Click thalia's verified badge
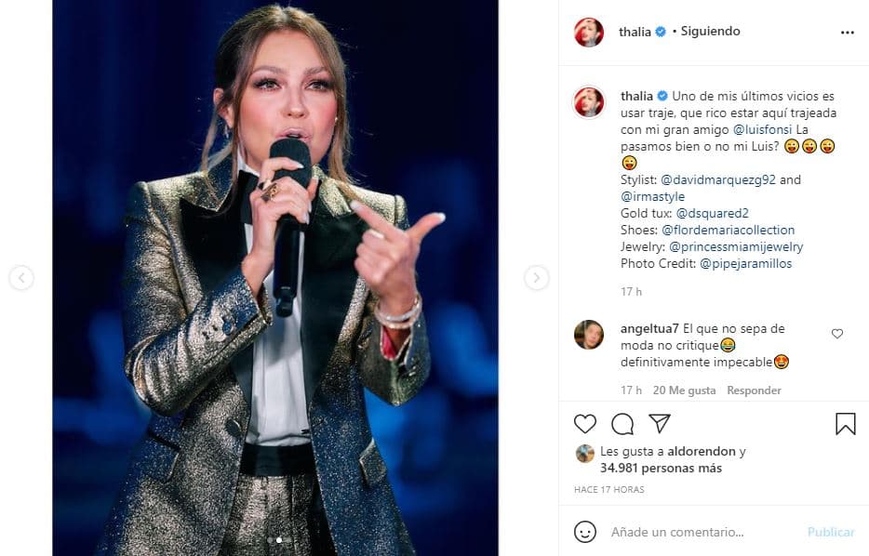The width and height of the screenshot is (869, 556). (x=659, y=30)
